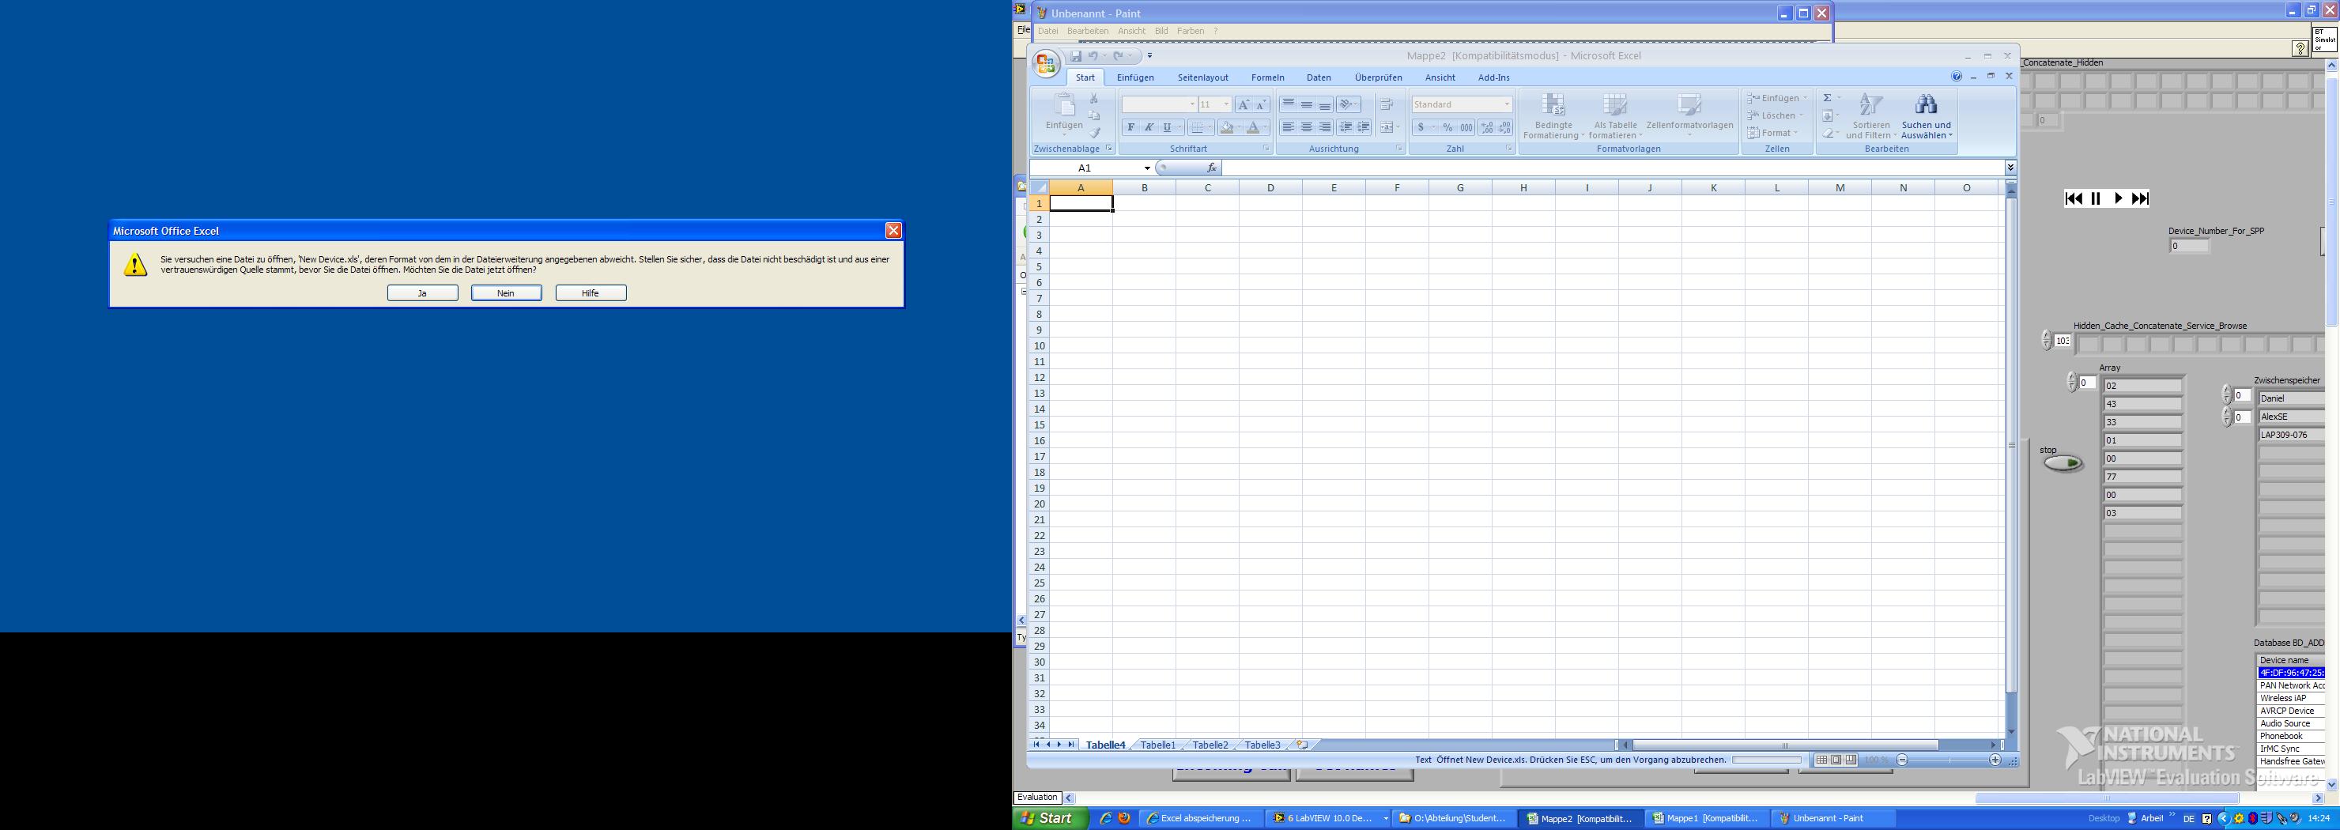2340x830 pixels.
Task: Click the Save icon in Excel quick access toolbar
Action: [x=1075, y=56]
